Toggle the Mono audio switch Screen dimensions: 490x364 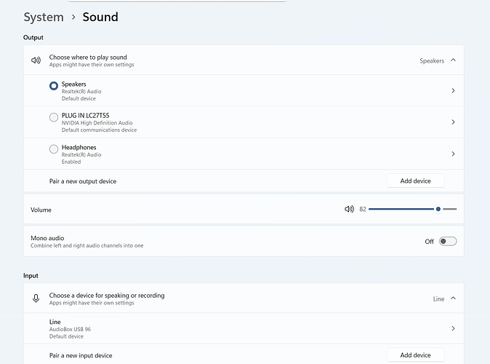pyautogui.click(x=448, y=241)
